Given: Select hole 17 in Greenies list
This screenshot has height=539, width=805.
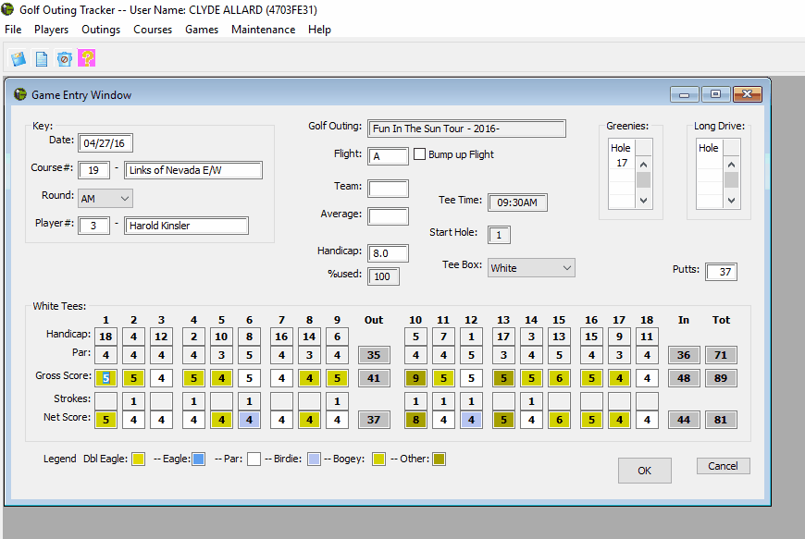Looking at the screenshot, I should coord(622,163).
